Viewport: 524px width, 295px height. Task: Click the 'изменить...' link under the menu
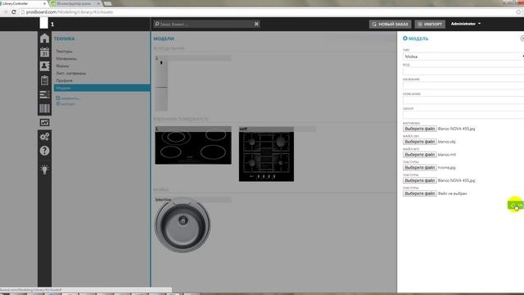[x=68, y=98]
